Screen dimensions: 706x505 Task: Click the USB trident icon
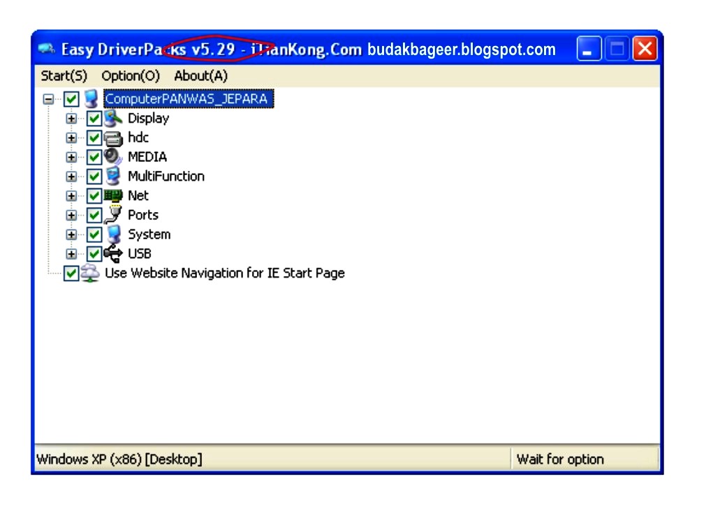[x=113, y=253]
